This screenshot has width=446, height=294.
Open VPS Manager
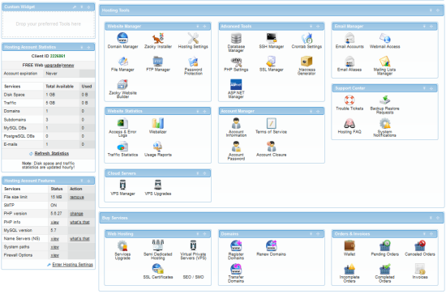pos(122,188)
